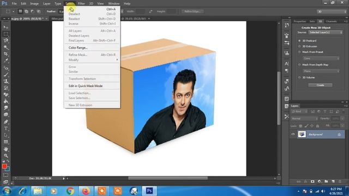Click new layer icon in Layers panel

coord(333,181)
